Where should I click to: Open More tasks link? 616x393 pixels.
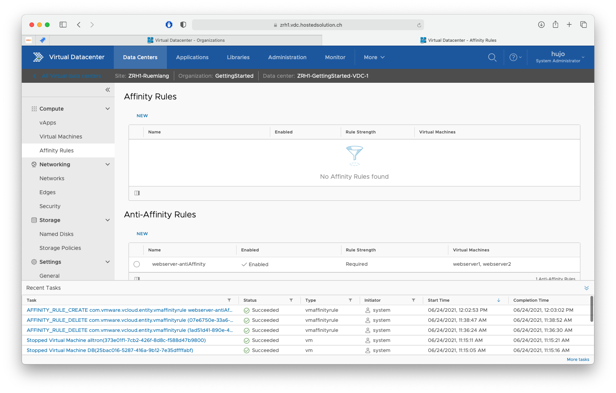tap(578, 359)
